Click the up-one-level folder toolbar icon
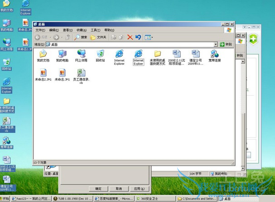 click(68, 37)
